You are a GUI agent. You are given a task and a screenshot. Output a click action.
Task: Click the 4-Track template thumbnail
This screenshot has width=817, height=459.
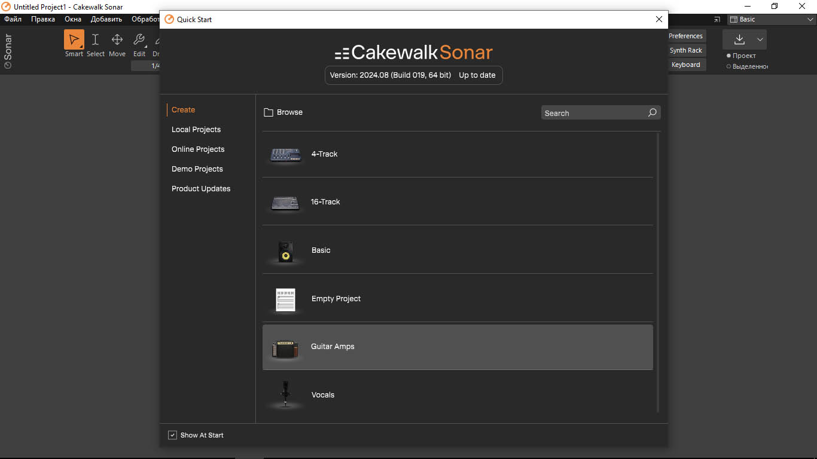pyautogui.click(x=285, y=155)
